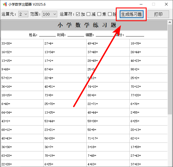Click the 错题 label
Viewport: 173px width, 167px height.
[90, 35]
